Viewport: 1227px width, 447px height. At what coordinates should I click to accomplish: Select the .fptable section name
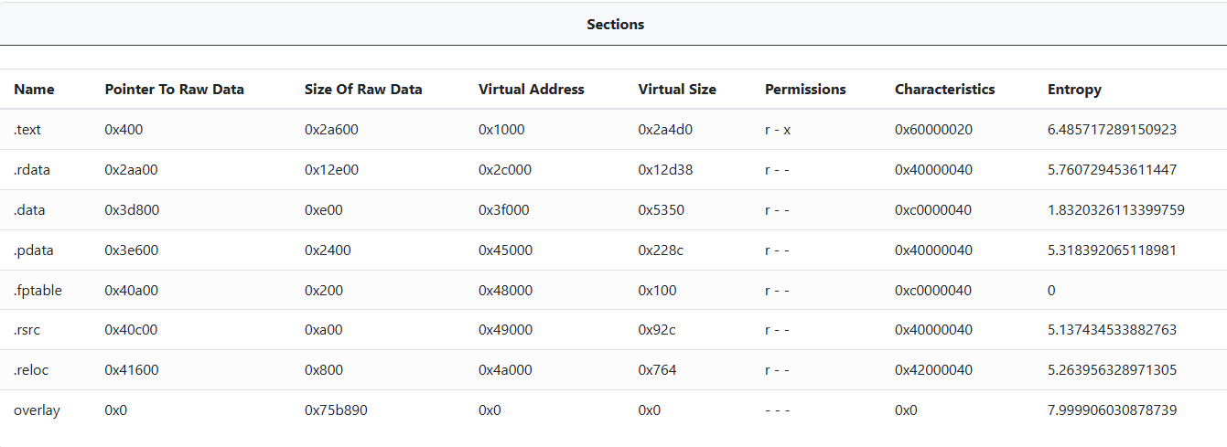[38, 291]
